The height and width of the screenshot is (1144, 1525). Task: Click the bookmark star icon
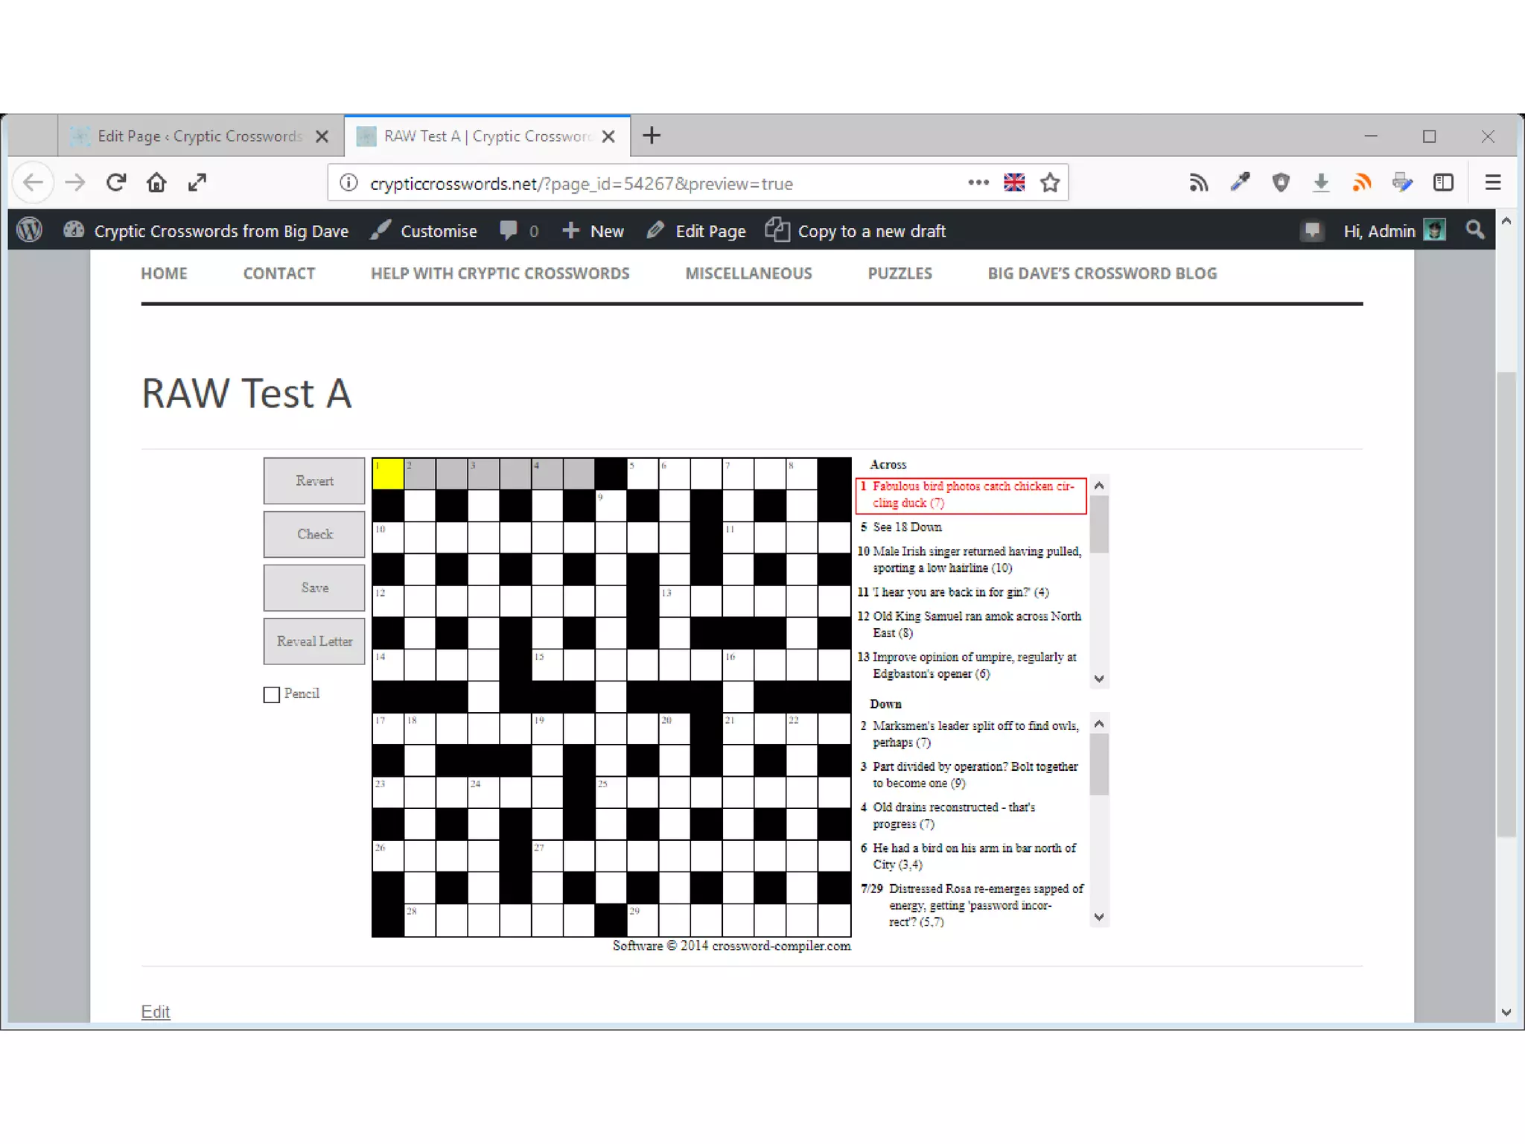point(1050,182)
